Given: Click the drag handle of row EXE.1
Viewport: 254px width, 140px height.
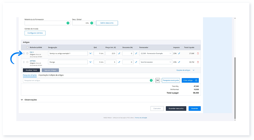Looking at the screenshot, I should point(24,53).
